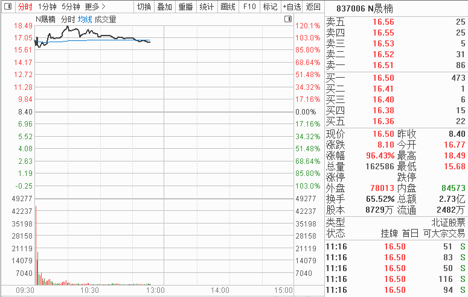Select the 买四 price 16.38

383,110
